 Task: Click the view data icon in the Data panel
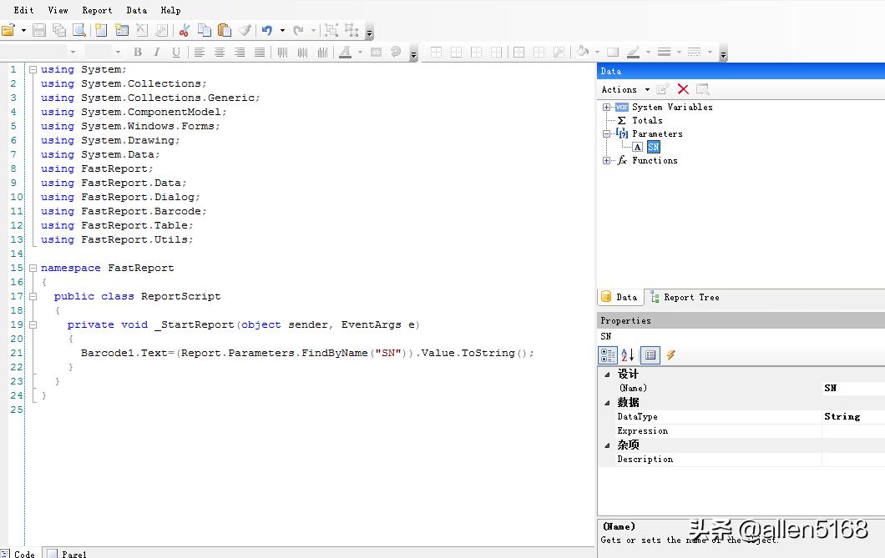[703, 89]
